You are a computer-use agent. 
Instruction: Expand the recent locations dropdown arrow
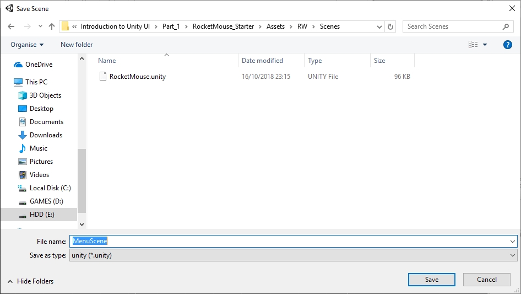coord(41,26)
